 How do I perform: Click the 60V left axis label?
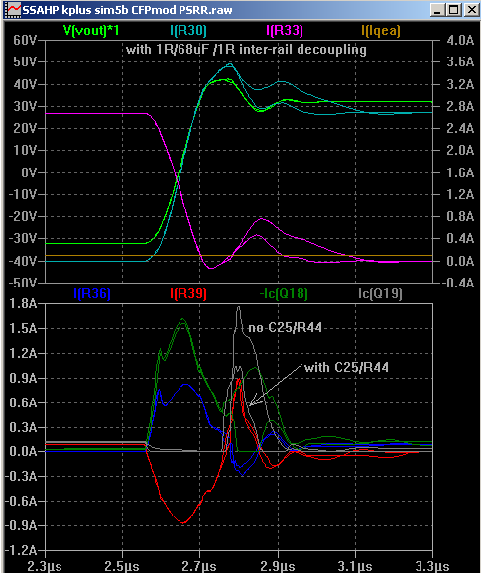coord(25,40)
